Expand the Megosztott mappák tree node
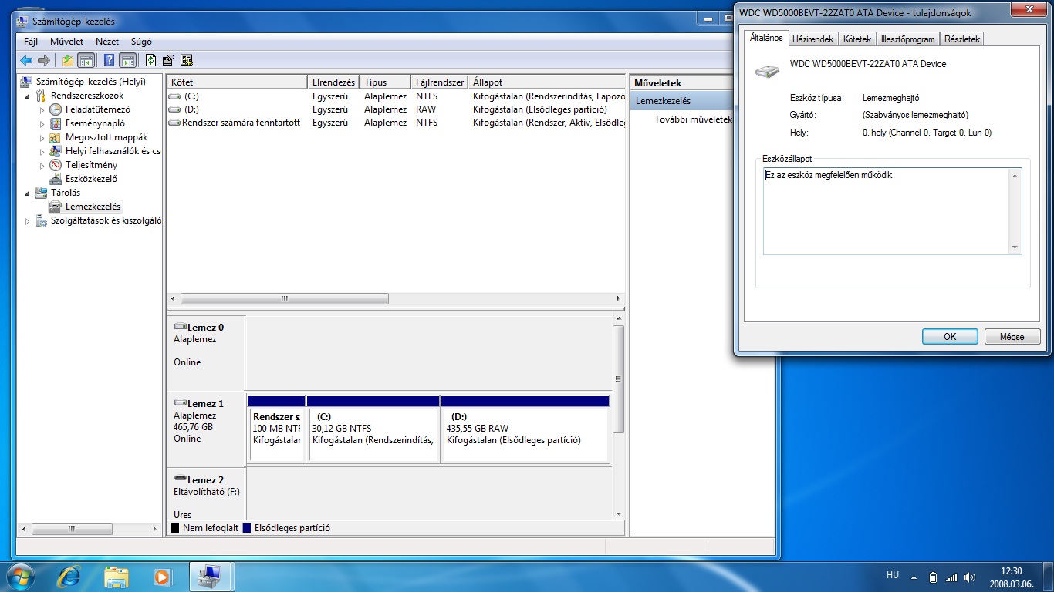This screenshot has height=592, width=1054. tap(43, 138)
